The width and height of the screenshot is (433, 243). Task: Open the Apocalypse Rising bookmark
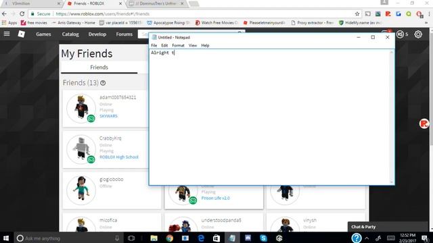[168, 22]
